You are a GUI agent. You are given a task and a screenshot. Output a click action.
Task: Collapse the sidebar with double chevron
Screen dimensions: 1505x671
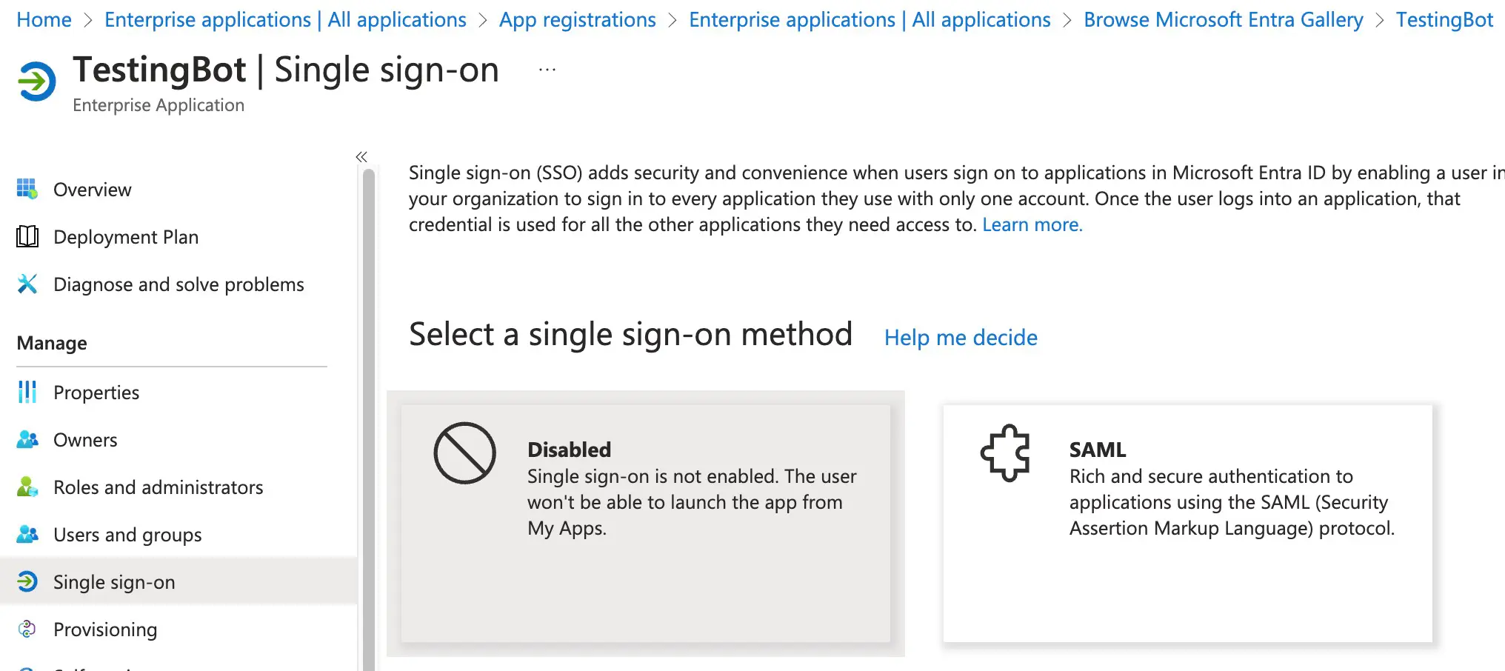click(361, 157)
